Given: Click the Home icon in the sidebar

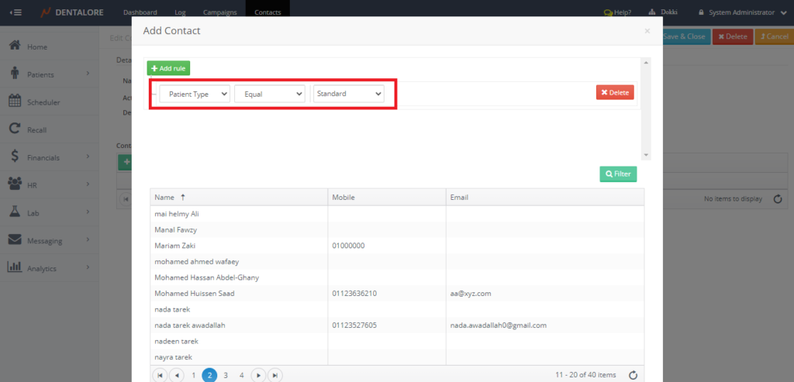Looking at the screenshot, I should tap(14, 46).
